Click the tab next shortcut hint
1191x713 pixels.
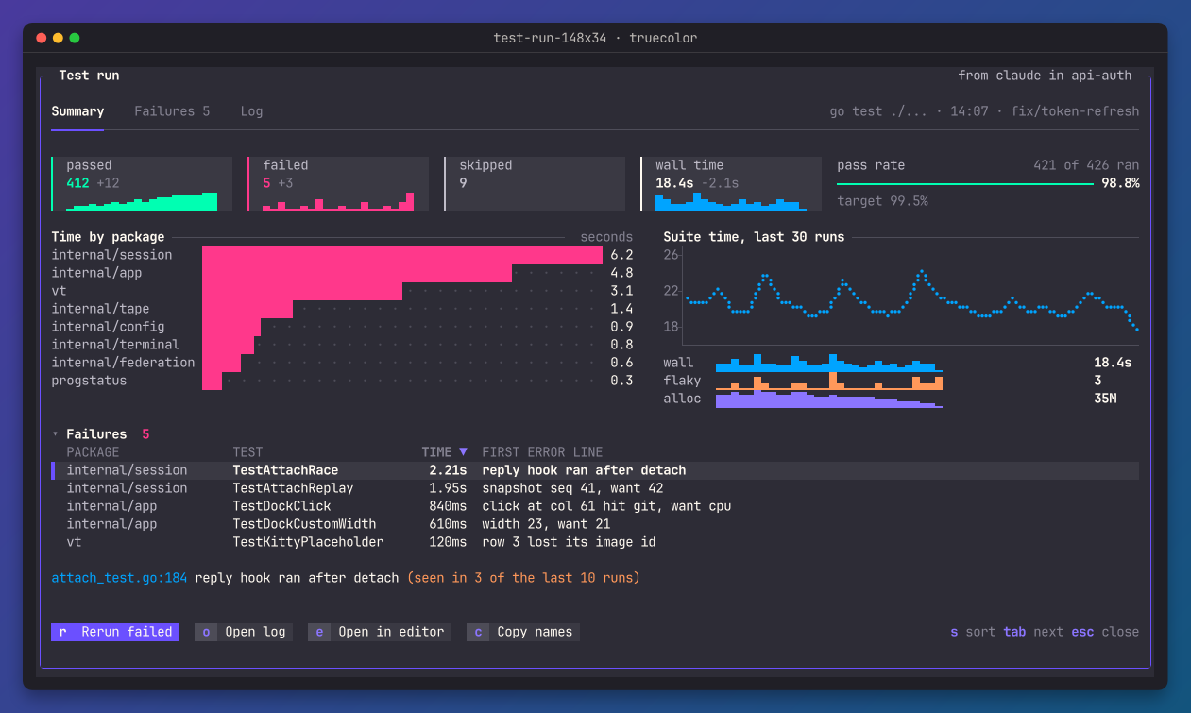[x=1033, y=632]
